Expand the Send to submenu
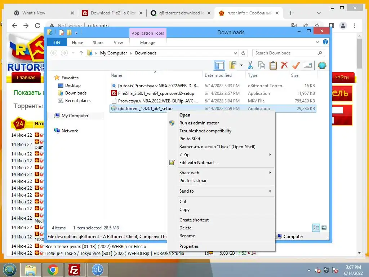The width and height of the screenshot is (369, 277). coord(221,191)
